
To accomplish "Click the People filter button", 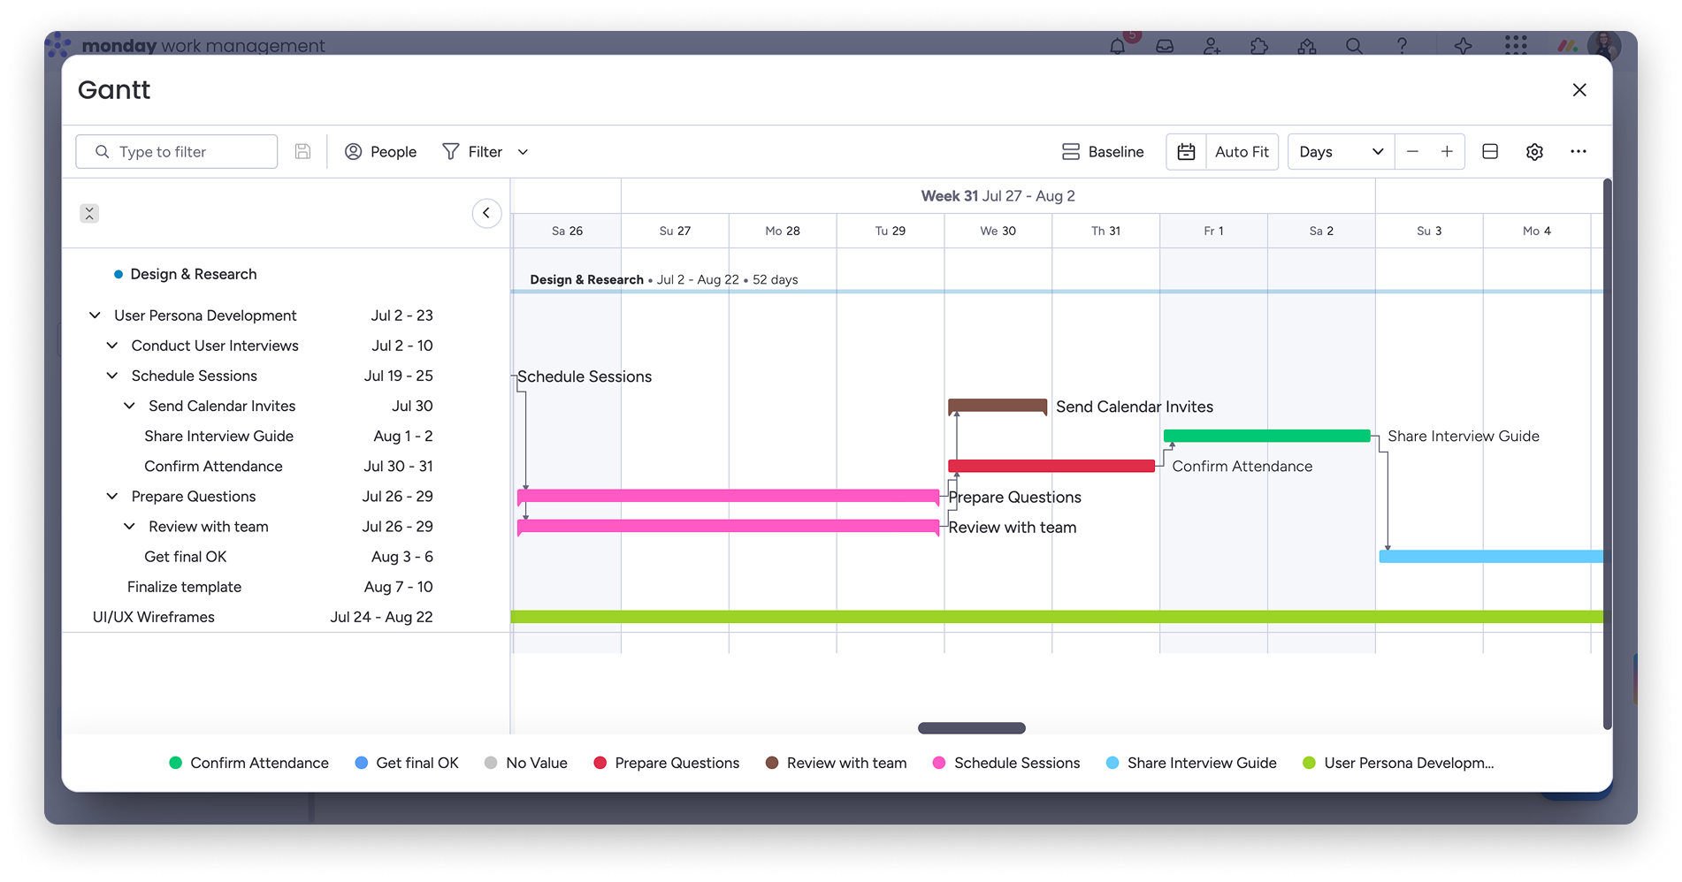I will [381, 152].
